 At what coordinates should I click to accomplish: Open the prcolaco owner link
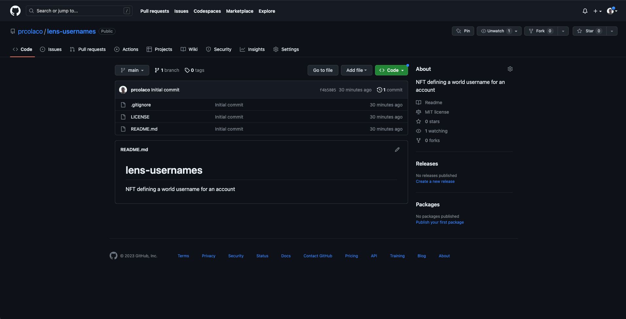(x=30, y=31)
